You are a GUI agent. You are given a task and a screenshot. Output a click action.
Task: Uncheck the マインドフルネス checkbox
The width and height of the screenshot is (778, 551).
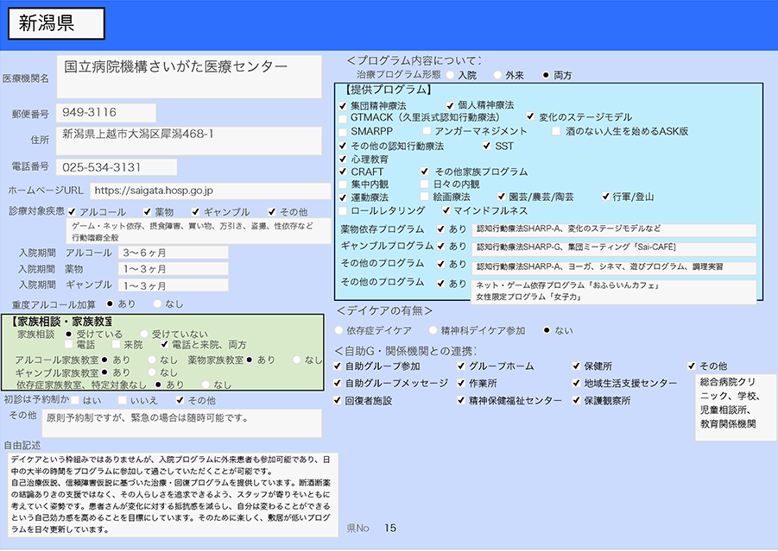point(445,210)
